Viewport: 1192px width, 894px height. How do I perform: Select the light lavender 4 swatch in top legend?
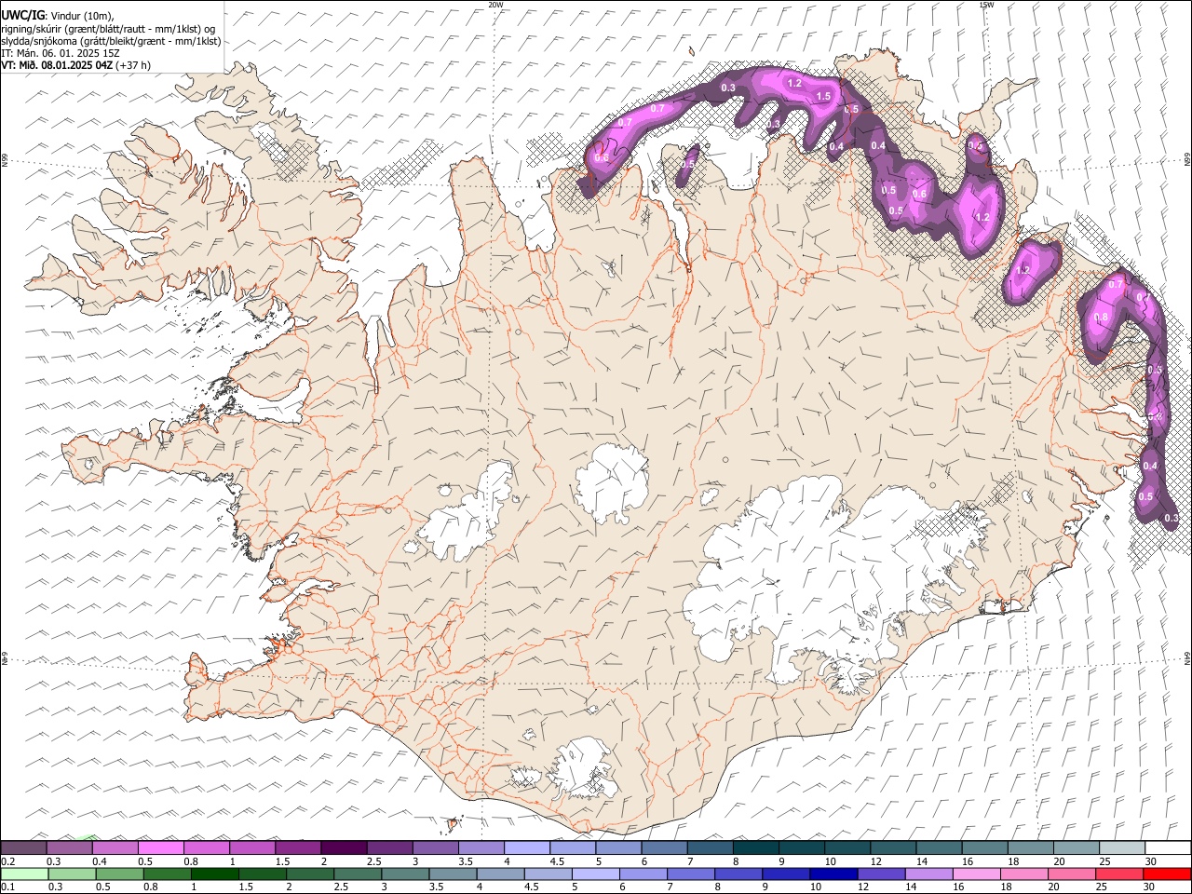[x=526, y=847]
